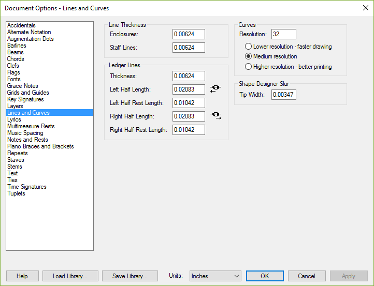Cancel the Document Options dialog
374x286 pixels.
307,276
